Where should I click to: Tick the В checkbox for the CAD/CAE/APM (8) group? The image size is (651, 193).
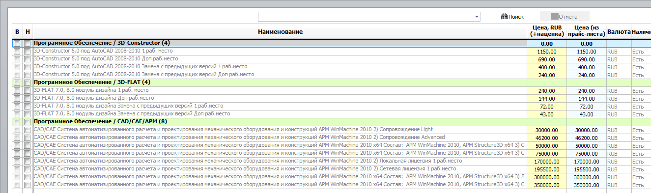click(x=17, y=122)
